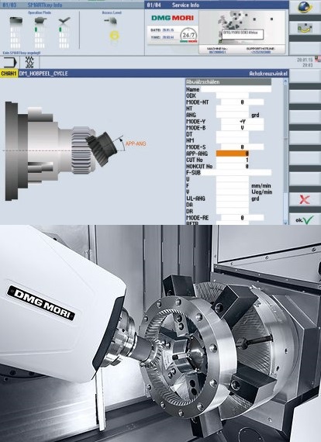Viewport: 321px width, 442px height.
Task: Click the first Operation Mode key icon
Action: tap(16, 21)
